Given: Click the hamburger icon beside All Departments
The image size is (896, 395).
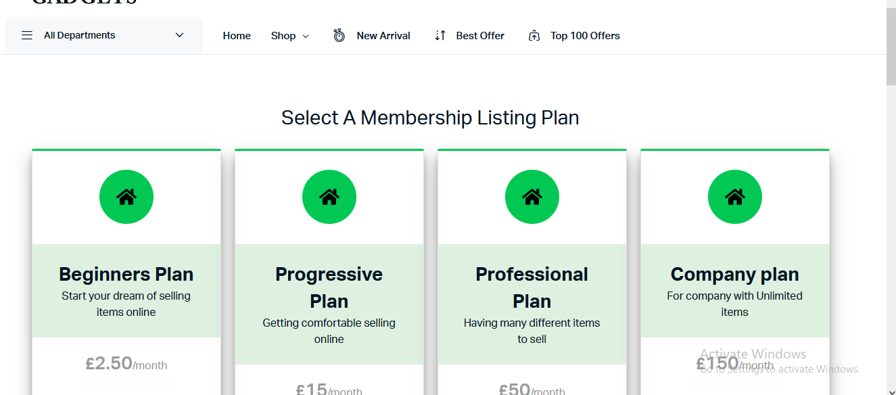Looking at the screenshot, I should (27, 35).
